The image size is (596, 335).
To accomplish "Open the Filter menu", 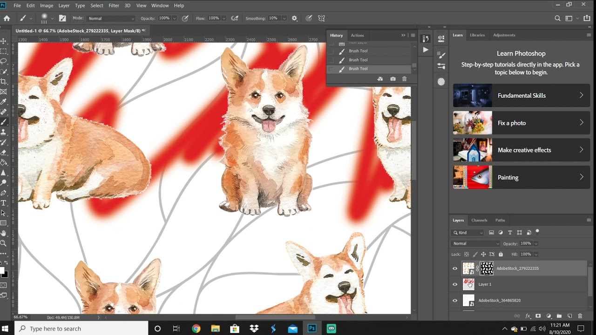I will pyautogui.click(x=114, y=5).
